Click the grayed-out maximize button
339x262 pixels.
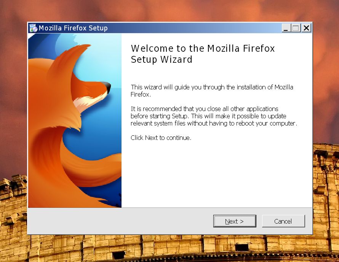point(296,28)
